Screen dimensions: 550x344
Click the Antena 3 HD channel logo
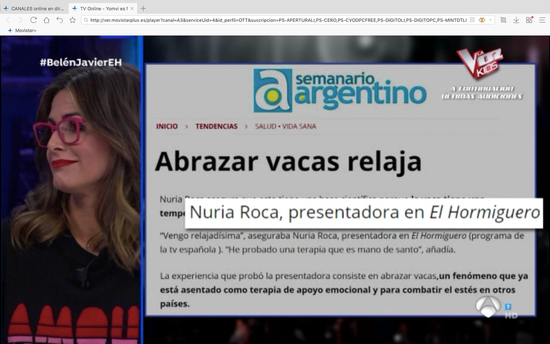(x=496, y=307)
